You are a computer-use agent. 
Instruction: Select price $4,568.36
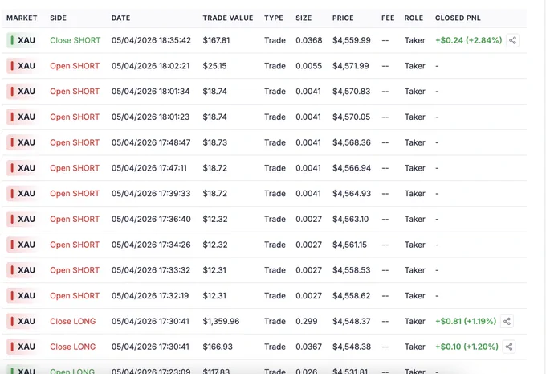352,142
